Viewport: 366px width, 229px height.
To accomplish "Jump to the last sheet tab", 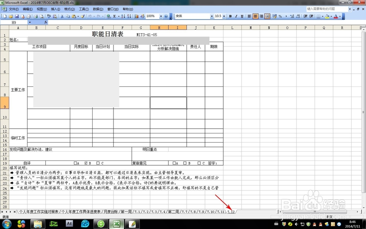I will point(15,212).
